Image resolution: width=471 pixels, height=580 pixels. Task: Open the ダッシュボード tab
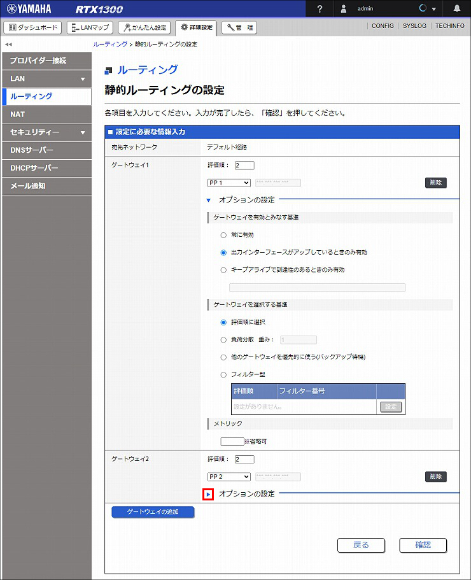point(32,27)
